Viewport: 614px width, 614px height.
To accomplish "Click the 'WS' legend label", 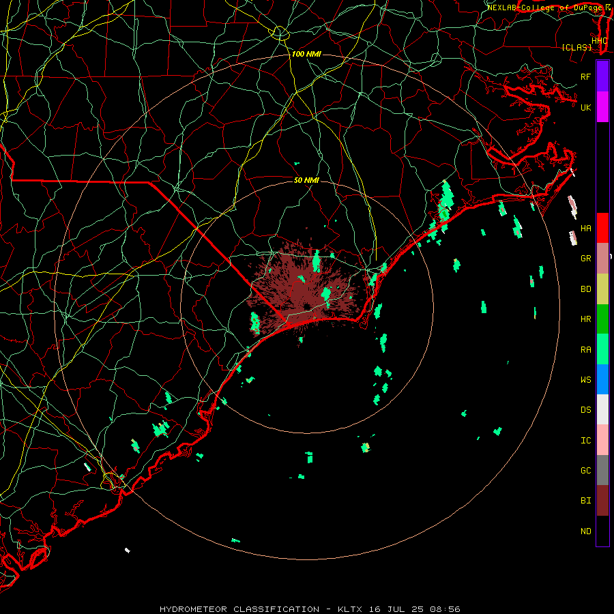I will [585, 379].
